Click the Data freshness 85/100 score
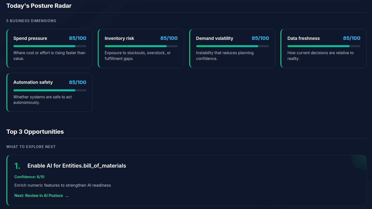 (x=352, y=38)
